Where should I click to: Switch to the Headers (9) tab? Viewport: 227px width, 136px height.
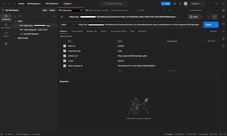pos(91,31)
